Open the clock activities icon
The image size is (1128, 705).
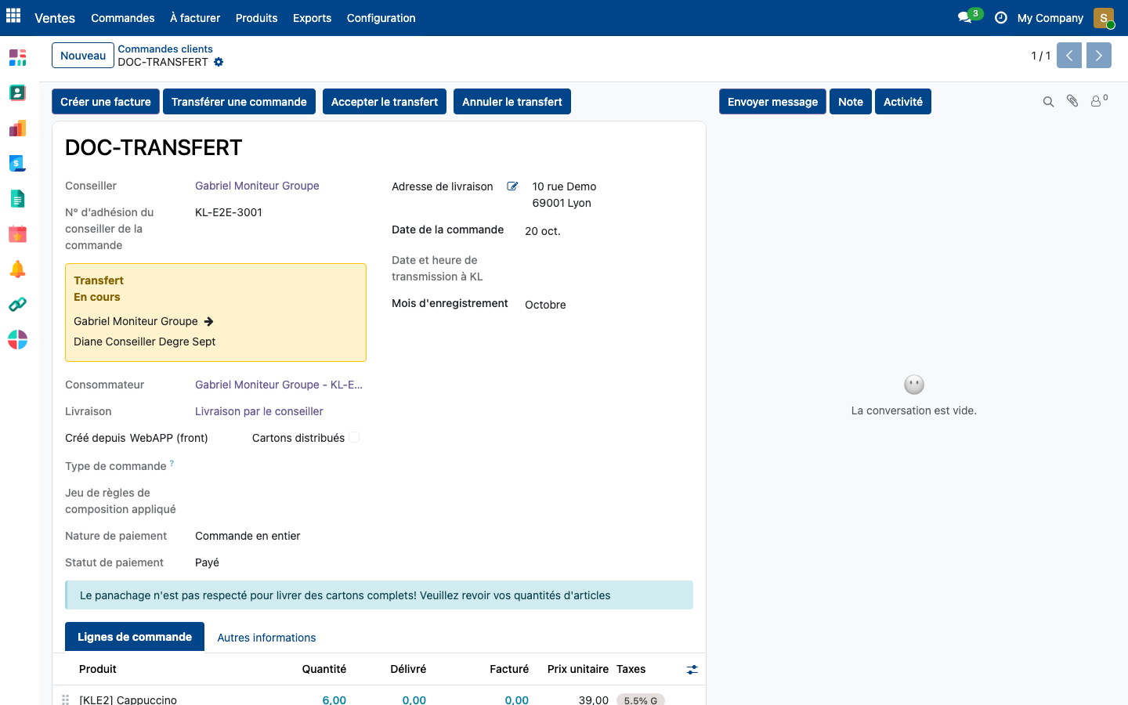(x=1000, y=17)
